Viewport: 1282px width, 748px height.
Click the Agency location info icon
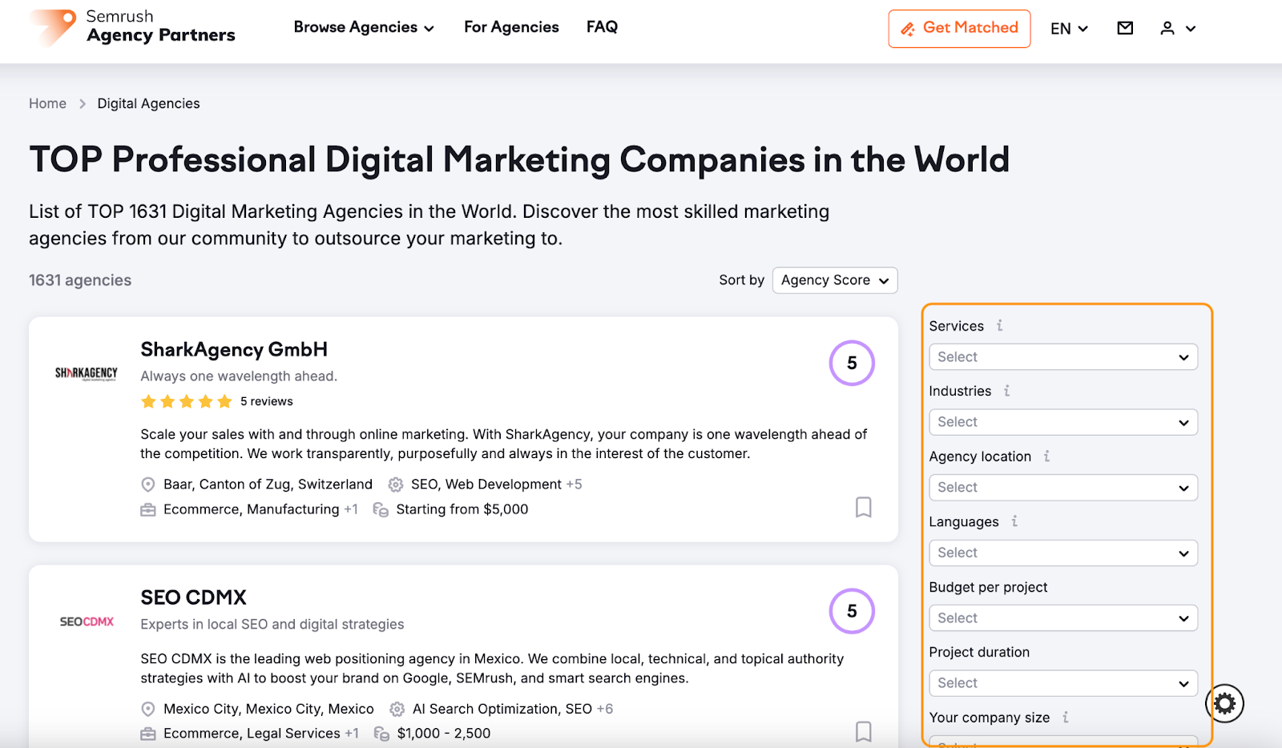point(1046,456)
